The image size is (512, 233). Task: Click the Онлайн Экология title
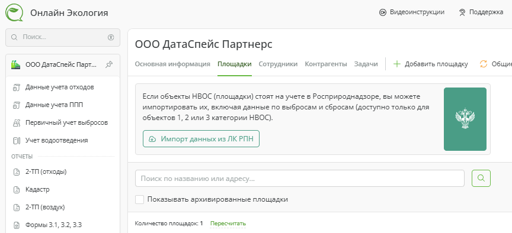(x=69, y=13)
